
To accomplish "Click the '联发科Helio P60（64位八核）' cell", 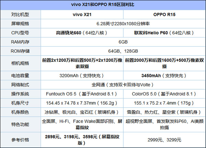I will click(164, 33).
